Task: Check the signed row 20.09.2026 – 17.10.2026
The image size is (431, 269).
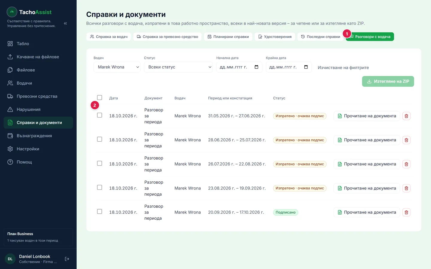Action: tap(100, 211)
